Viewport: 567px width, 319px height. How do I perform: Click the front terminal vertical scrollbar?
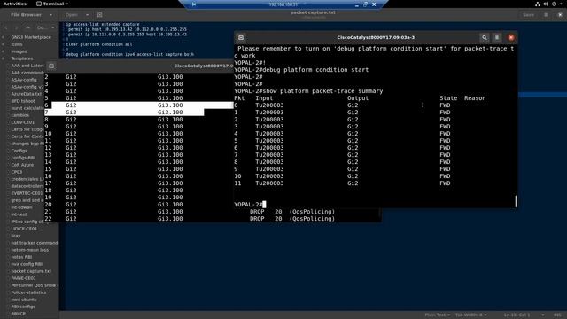(516, 201)
